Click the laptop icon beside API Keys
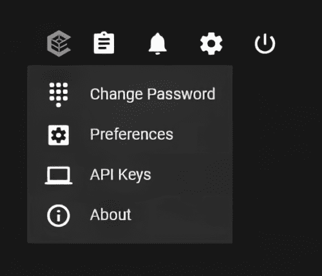The height and width of the screenshot is (276, 322). [59, 176]
